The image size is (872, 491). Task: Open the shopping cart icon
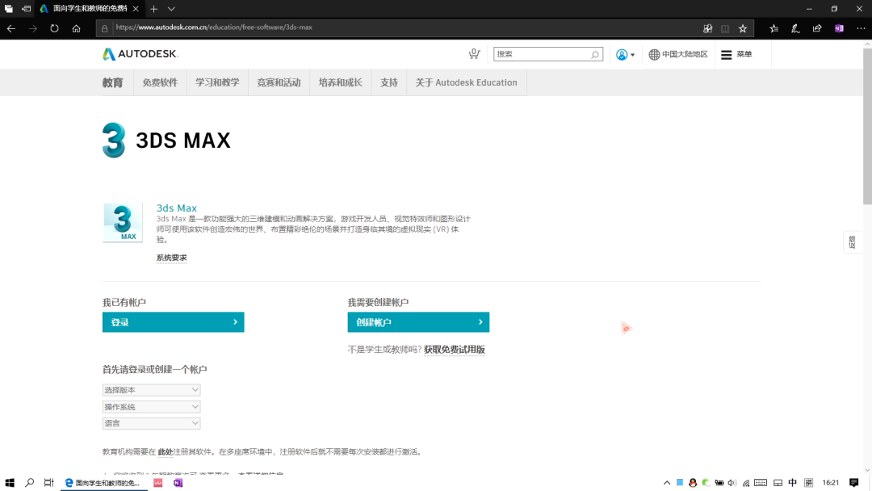tap(474, 53)
